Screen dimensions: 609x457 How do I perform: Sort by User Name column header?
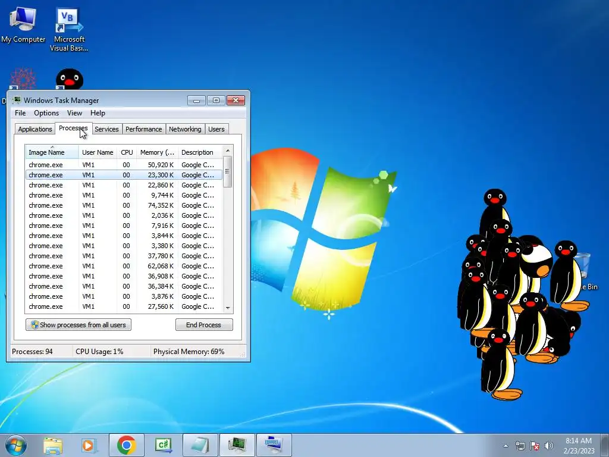(x=98, y=152)
